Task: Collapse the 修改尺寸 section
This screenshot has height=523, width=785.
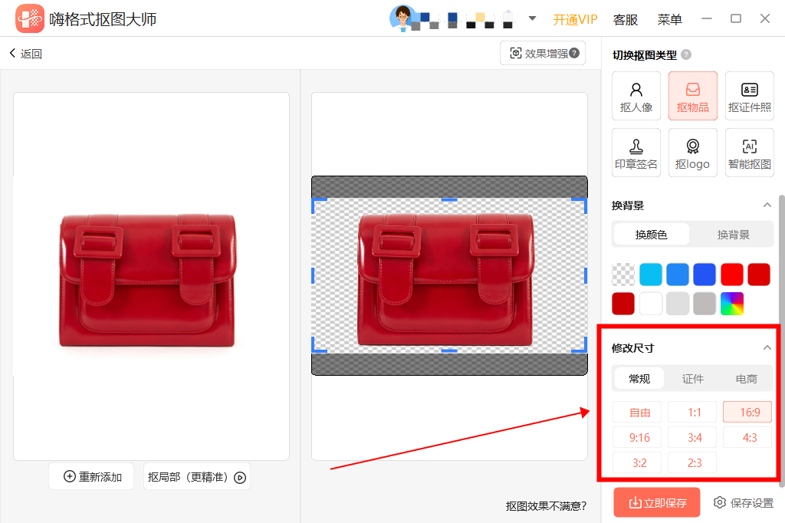Action: (x=767, y=347)
